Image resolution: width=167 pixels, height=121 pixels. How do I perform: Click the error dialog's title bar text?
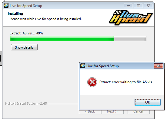102,66
